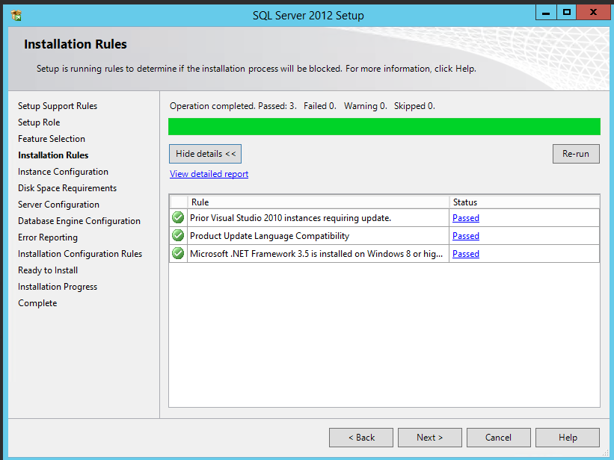Cancel the SQL Server setup

tap(499, 438)
